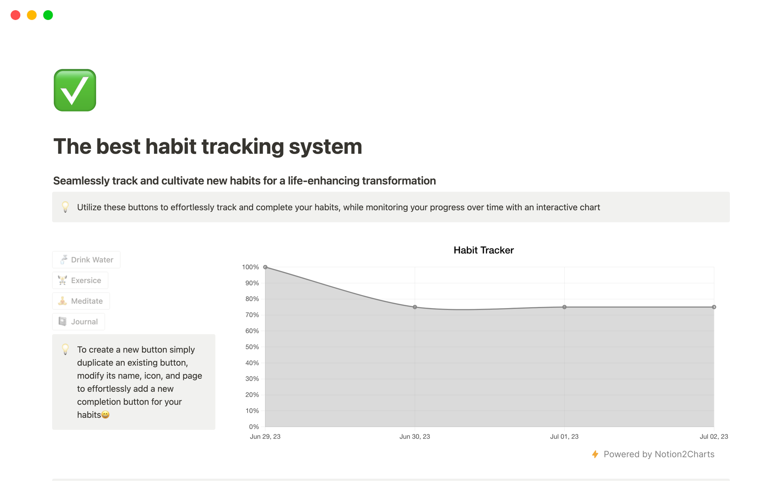Click the Drink Water faucet icon
782x489 pixels.
64,260
